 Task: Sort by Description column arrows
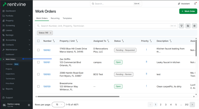pos(170,41)
